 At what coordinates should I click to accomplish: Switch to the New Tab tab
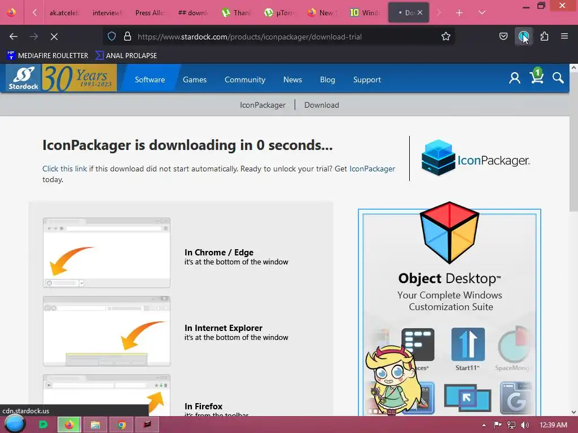322,12
